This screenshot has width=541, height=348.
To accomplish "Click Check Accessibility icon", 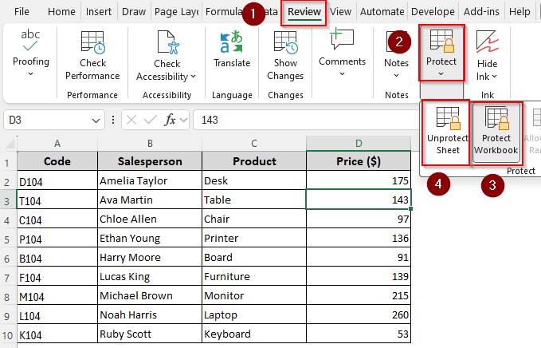I will click(x=167, y=42).
